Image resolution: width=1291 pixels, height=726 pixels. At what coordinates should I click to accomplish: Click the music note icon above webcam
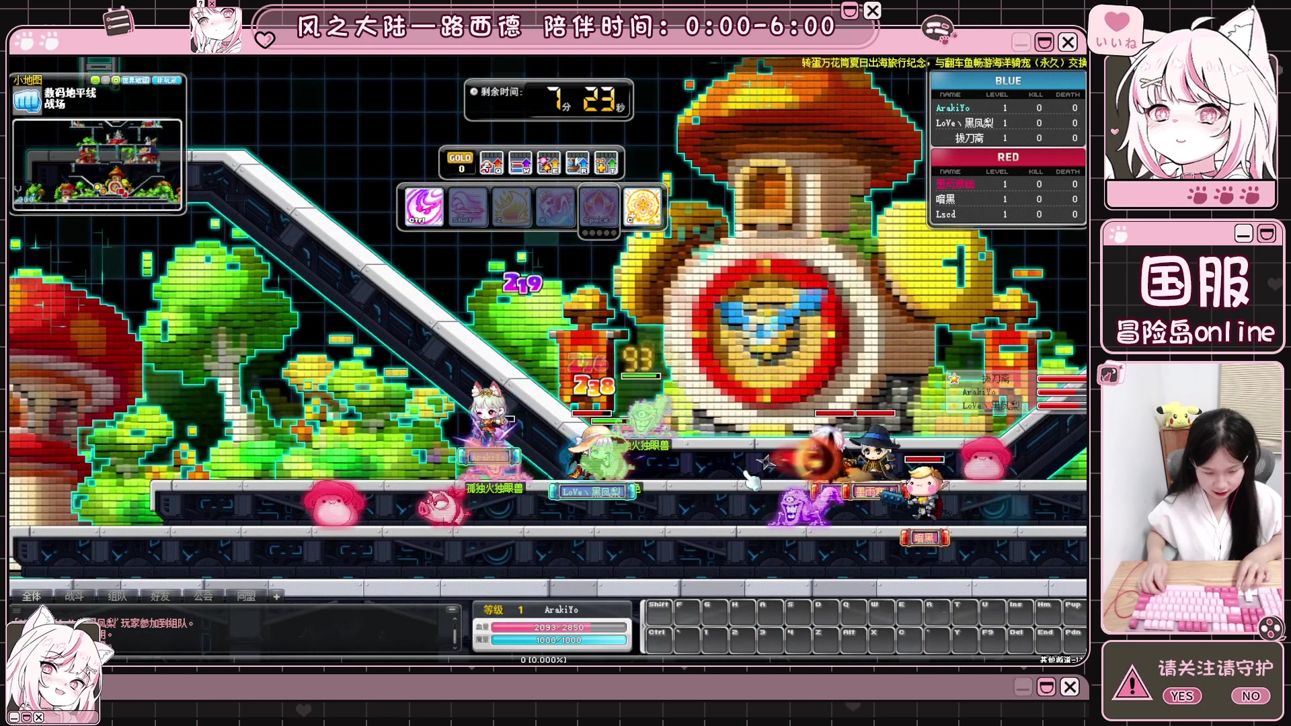1110,375
